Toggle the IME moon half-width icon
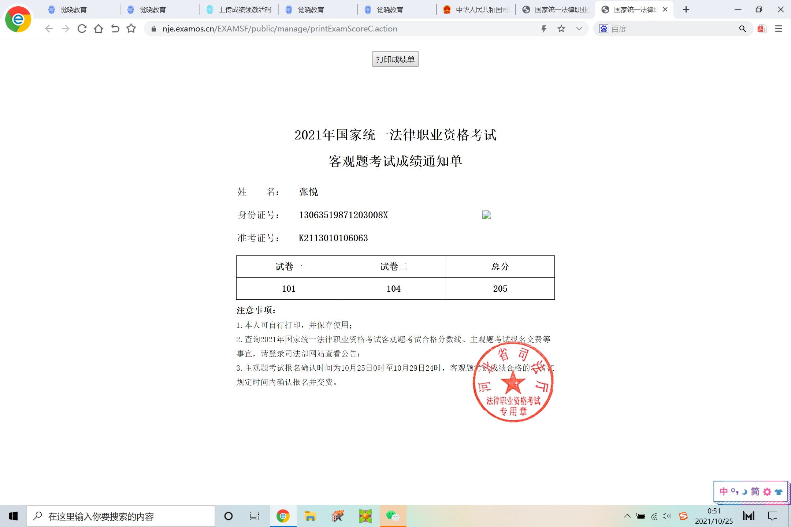Image resolution: width=791 pixels, height=527 pixels. [x=744, y=492]
